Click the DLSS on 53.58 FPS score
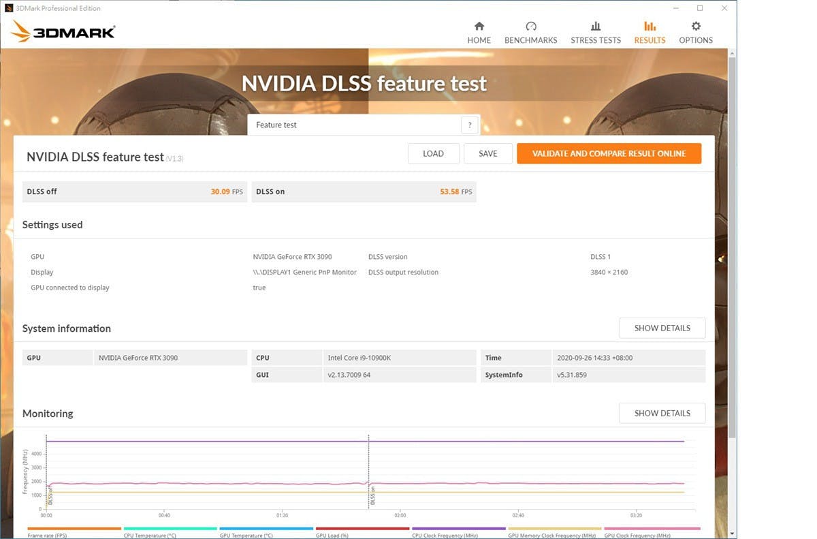This screenshot has width=817, height=539. tap(456, 191)
